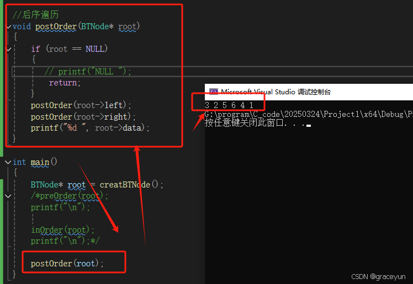This screenshot has width=413, height=284.
Task: Collapse the postOrder function fold chevron
Action: (8, 26)
